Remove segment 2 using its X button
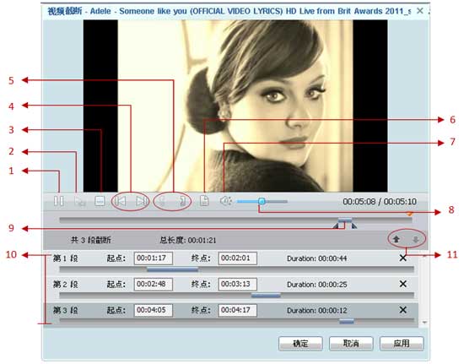The width and height of the screenshot is (464, 364). pos(402,284)
